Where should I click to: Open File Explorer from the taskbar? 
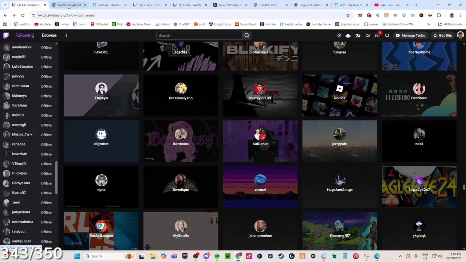coord(153,256)
